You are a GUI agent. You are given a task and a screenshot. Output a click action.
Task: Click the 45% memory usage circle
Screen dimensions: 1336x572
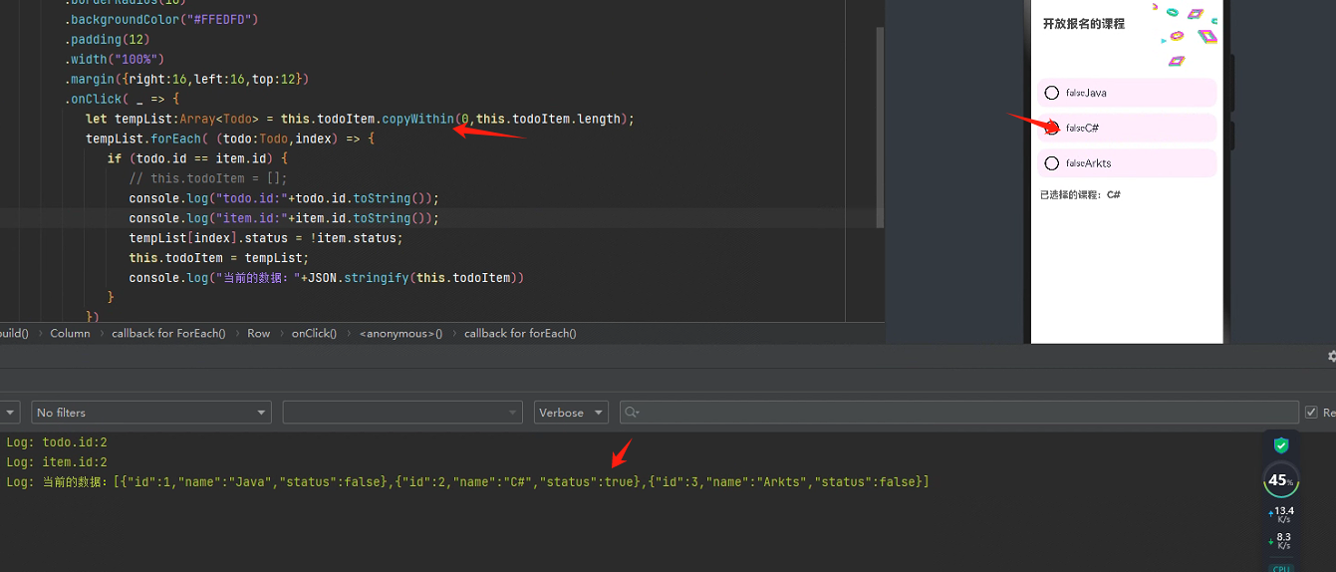point(1280,480)
